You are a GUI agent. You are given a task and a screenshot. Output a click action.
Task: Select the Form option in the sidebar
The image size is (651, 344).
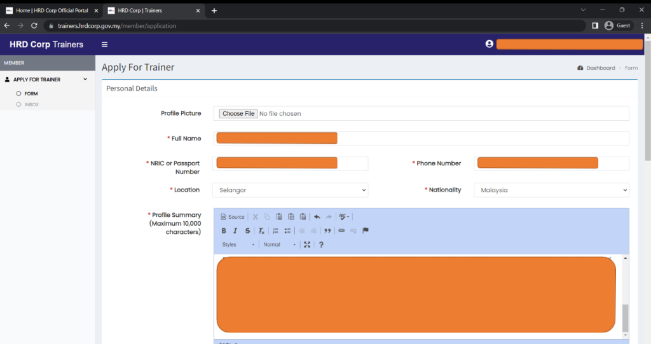coord(31,93)
